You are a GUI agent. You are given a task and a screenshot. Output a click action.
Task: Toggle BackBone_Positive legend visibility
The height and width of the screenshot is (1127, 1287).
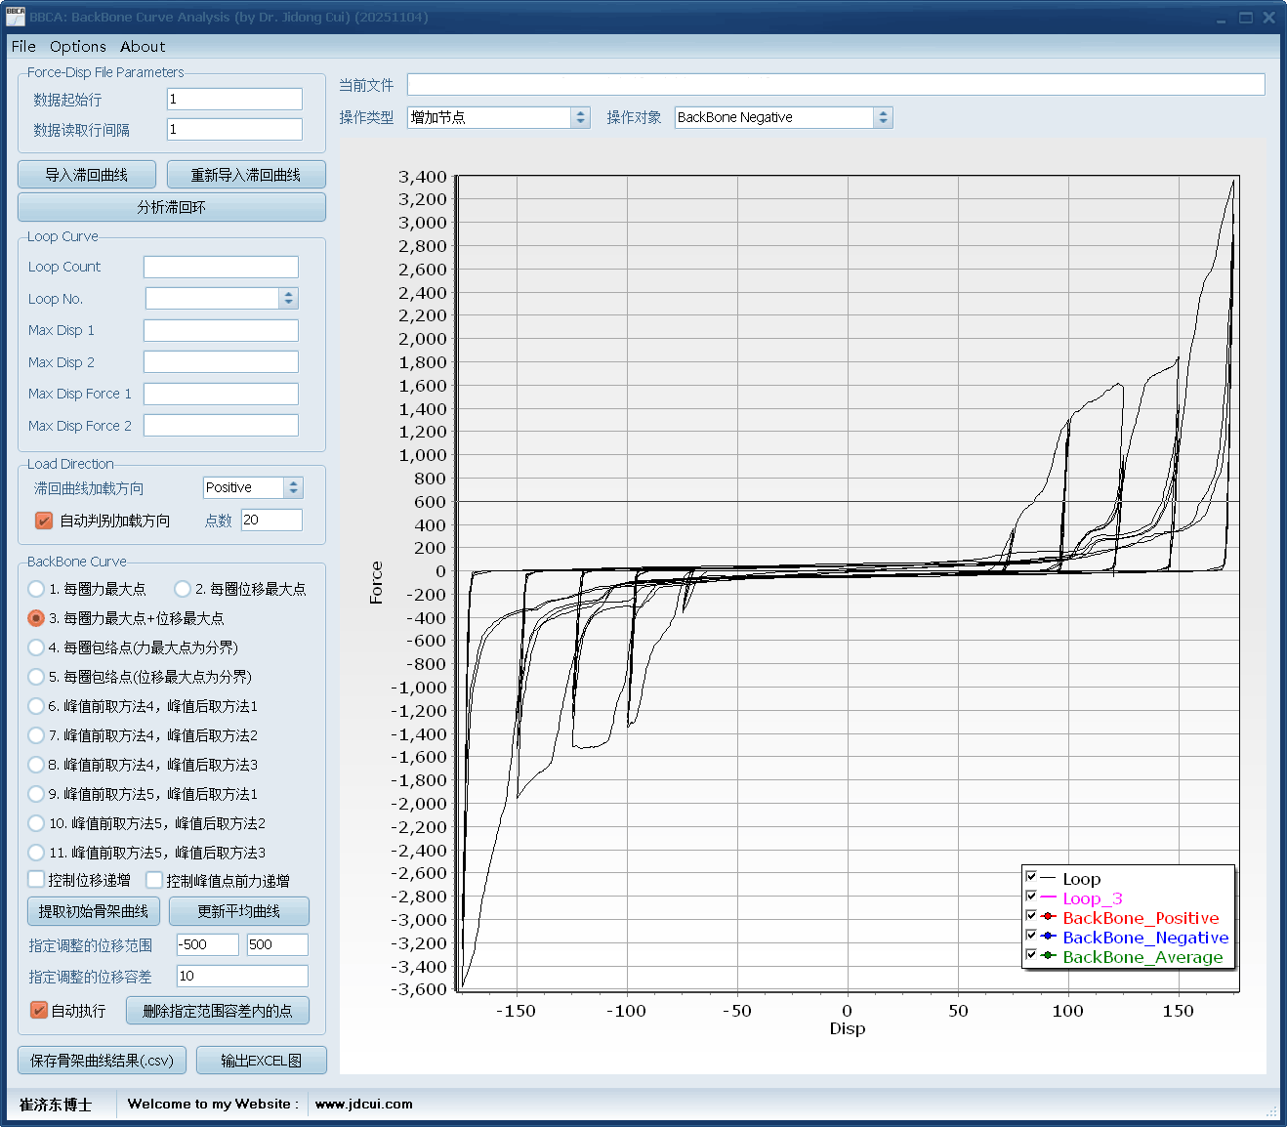[1031, 916]
